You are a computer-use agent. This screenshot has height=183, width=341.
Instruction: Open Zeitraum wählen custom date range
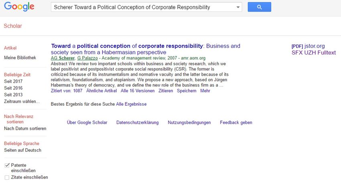coord(22,101)
